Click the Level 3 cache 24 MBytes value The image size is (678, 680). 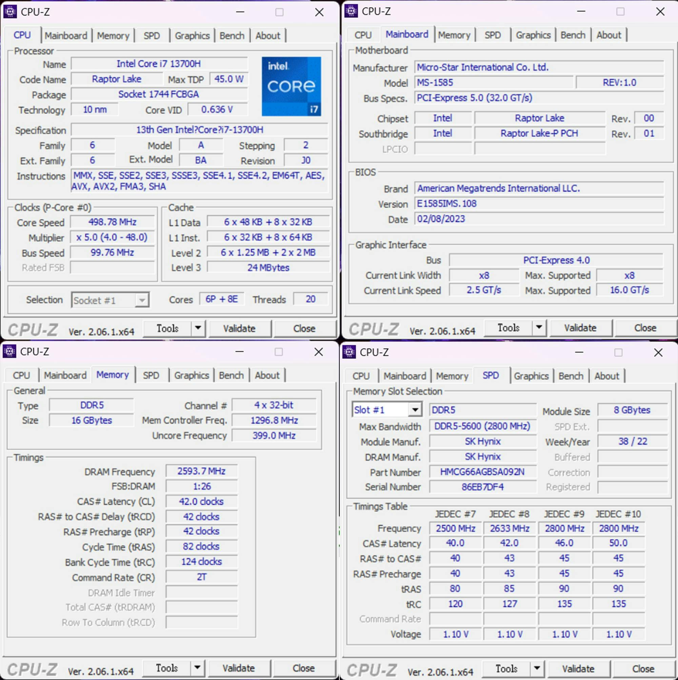pyautogui.click(x=268, y=267)
